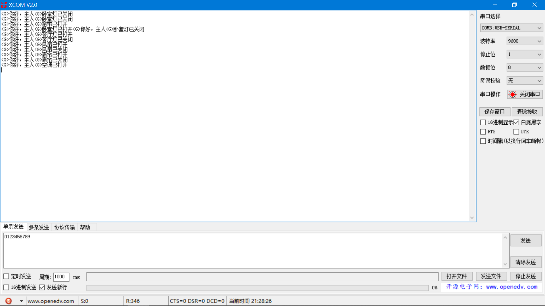Open the 奇偶校验 dropdown

pos(525,81)
